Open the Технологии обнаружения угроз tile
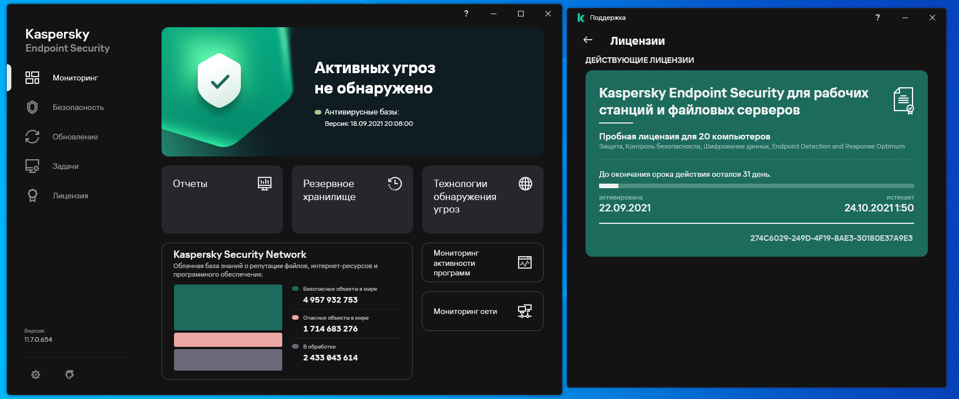959x399 pixels. tap(483, 199)
